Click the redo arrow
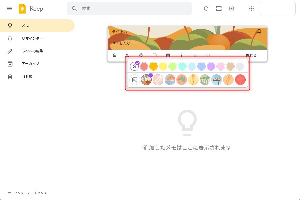This screenshot has width=300, height=200. pyautogui.click(x=208, y=55)
